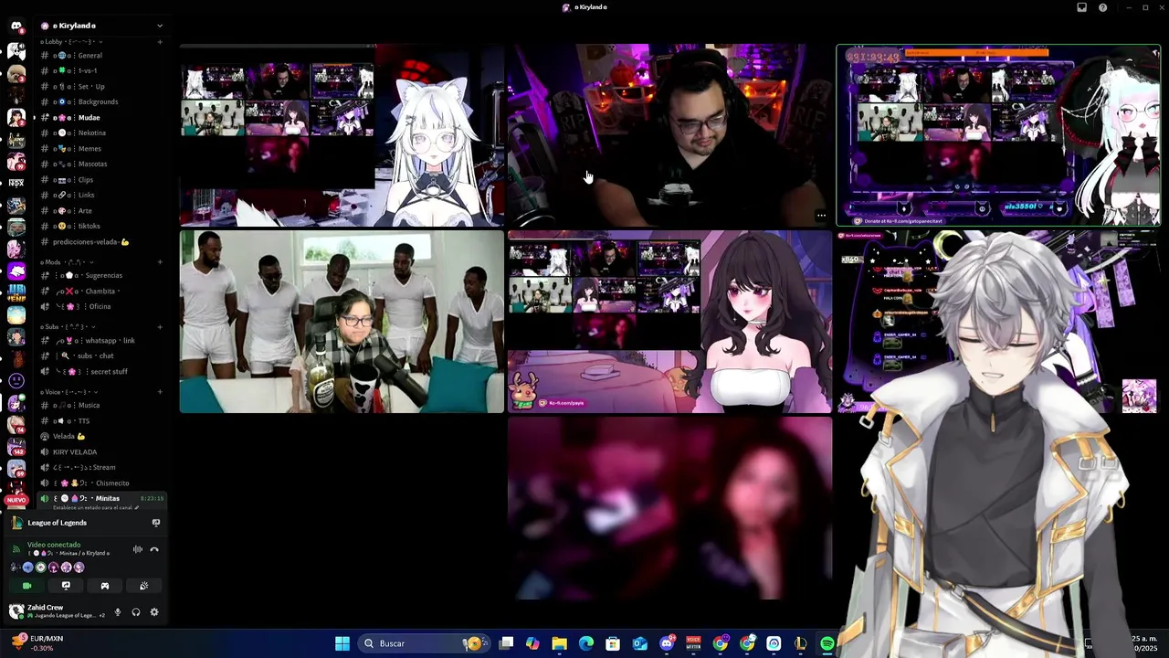The height and width of the screenshot is (658, 1169).
Task: Open the Clips channel
Action: pyautogui.click(x=100, y=179)
